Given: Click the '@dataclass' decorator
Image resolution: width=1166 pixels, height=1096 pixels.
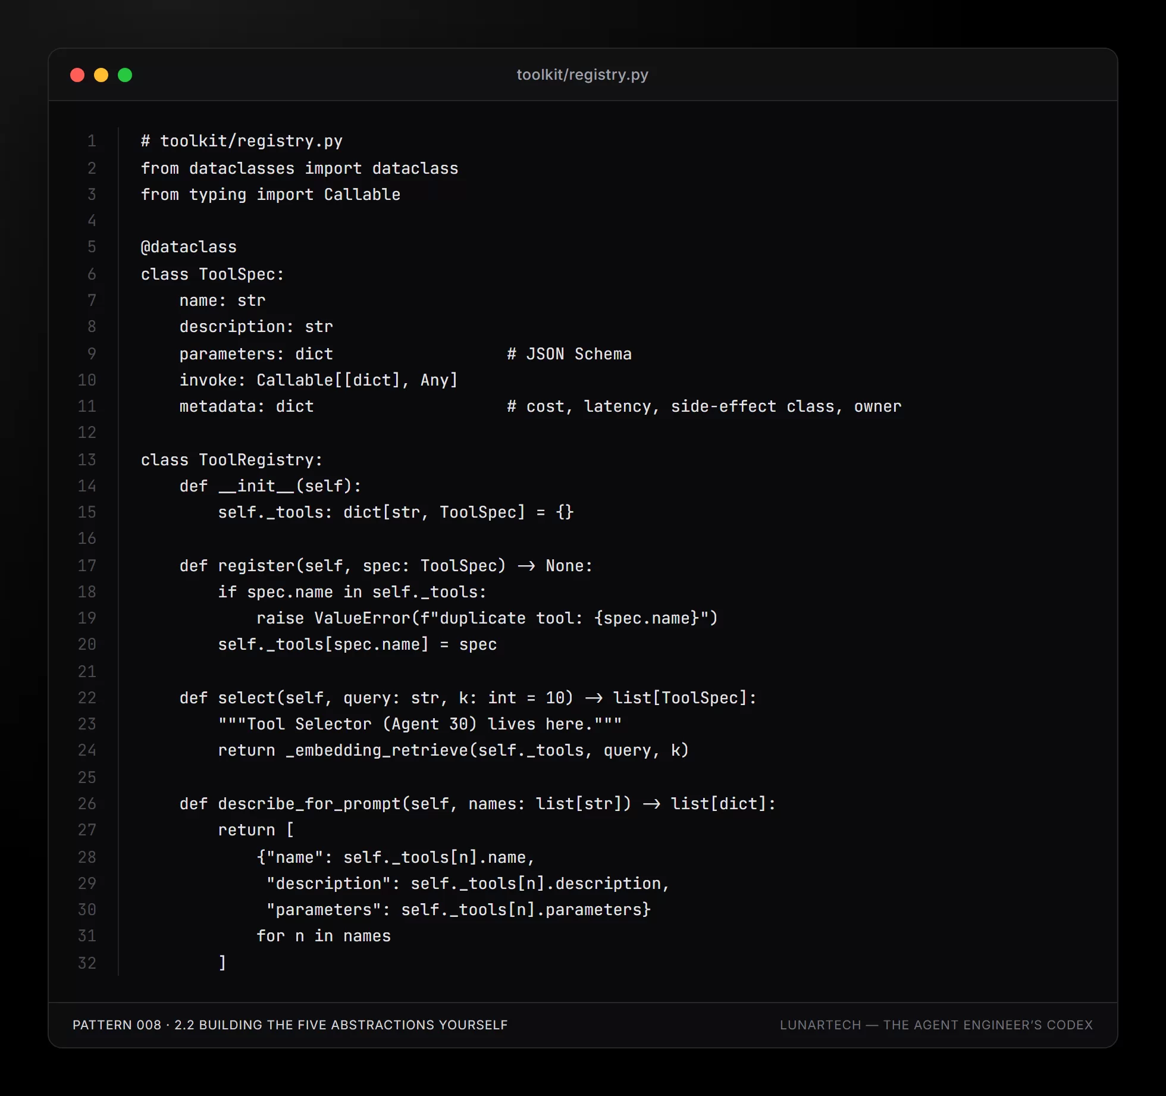Looking at the screenshot, I should coord(189,247).
